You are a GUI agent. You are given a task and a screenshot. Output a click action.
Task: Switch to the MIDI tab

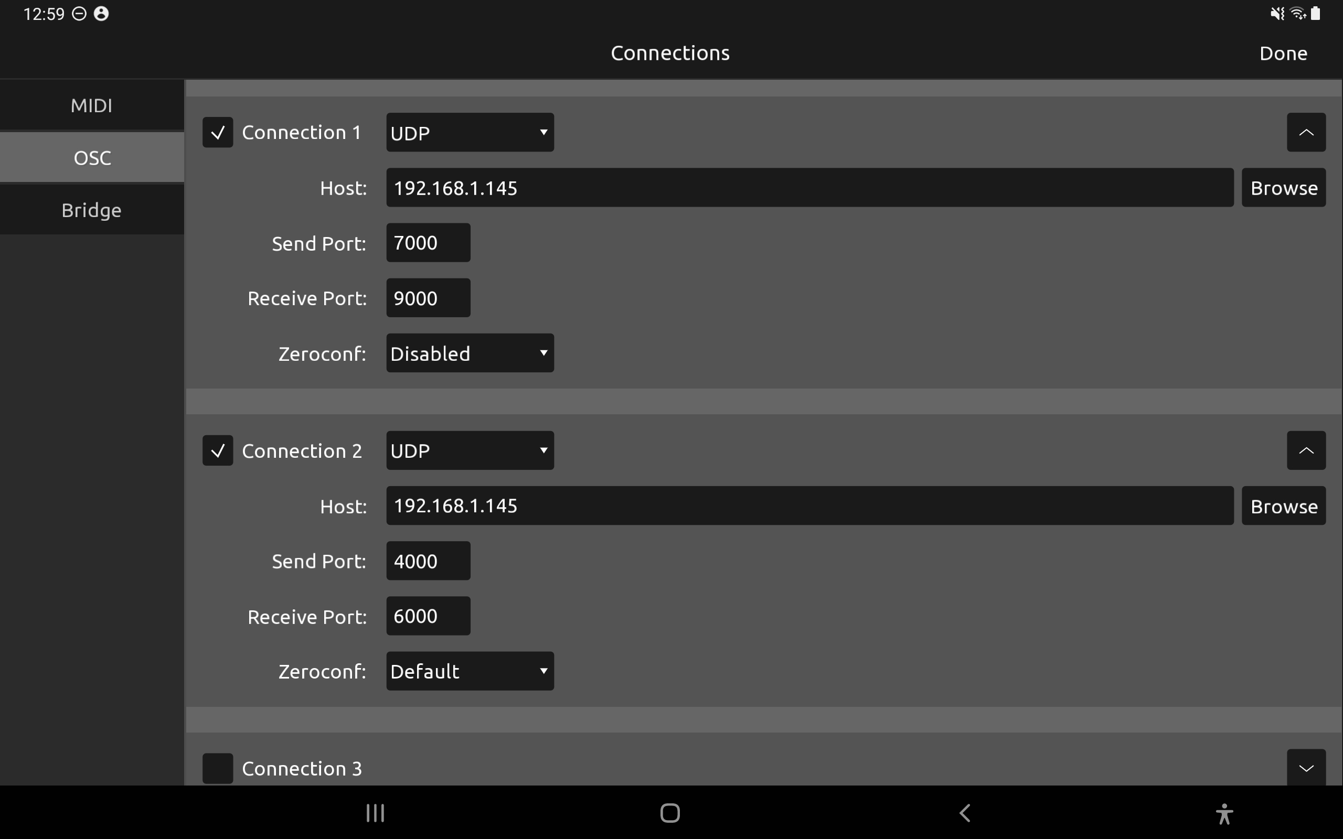point(92,105)
